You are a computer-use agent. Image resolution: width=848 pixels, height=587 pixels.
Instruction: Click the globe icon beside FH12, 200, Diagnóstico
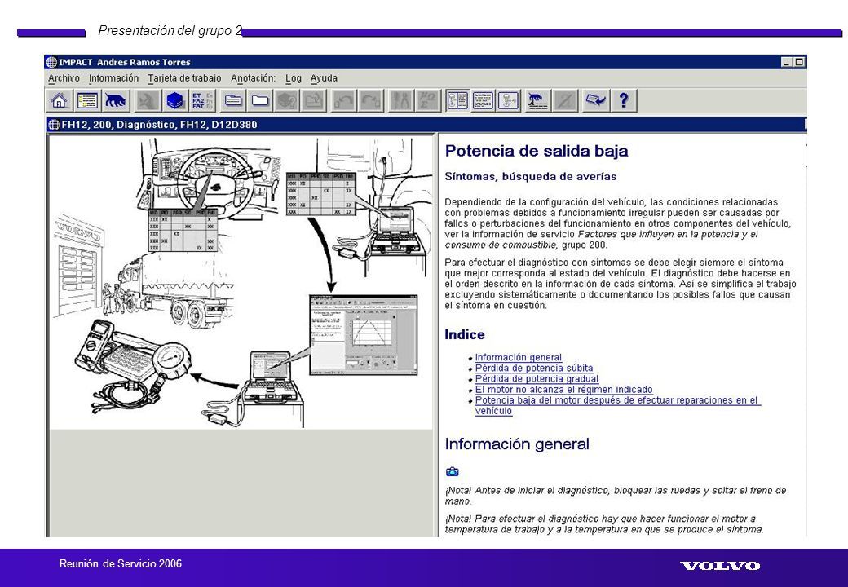tap(54, 125)
